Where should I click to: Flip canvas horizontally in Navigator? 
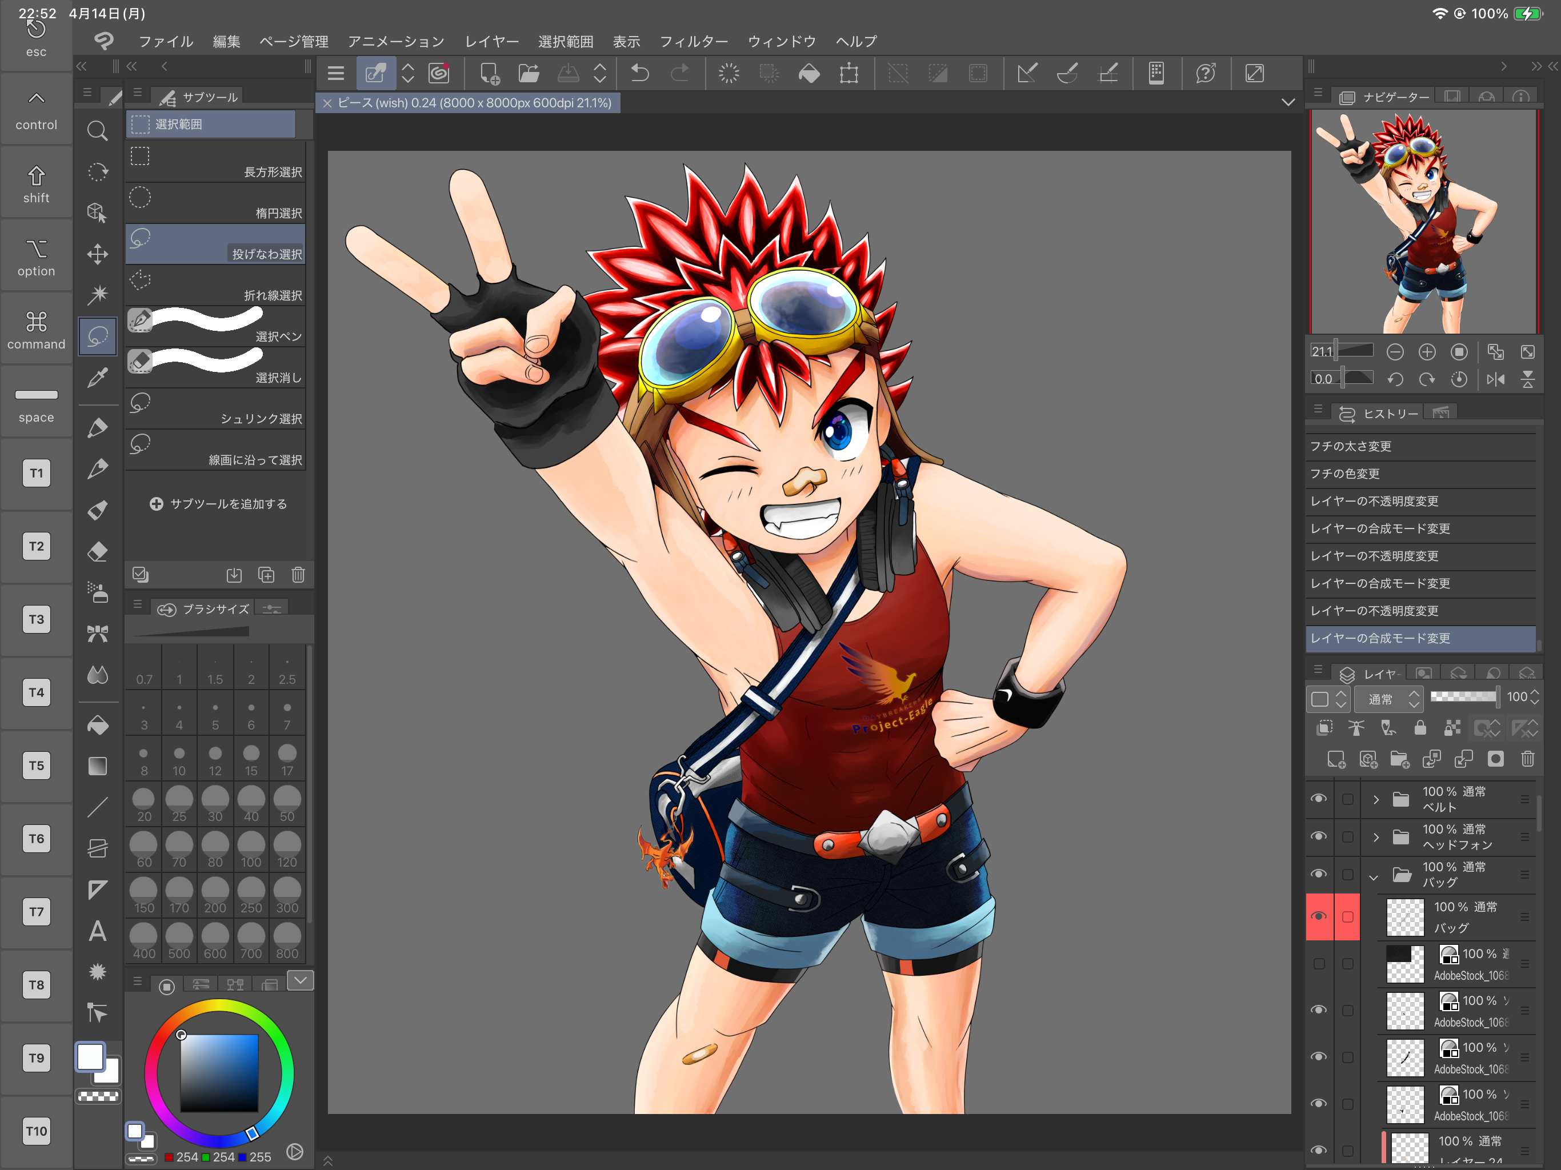[1495, 379]
